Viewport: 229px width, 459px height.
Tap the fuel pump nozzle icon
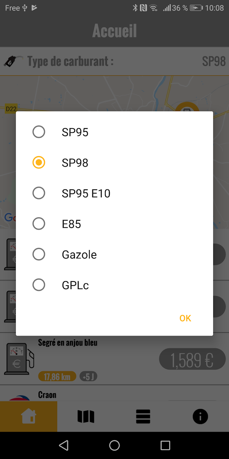point(13,61)
